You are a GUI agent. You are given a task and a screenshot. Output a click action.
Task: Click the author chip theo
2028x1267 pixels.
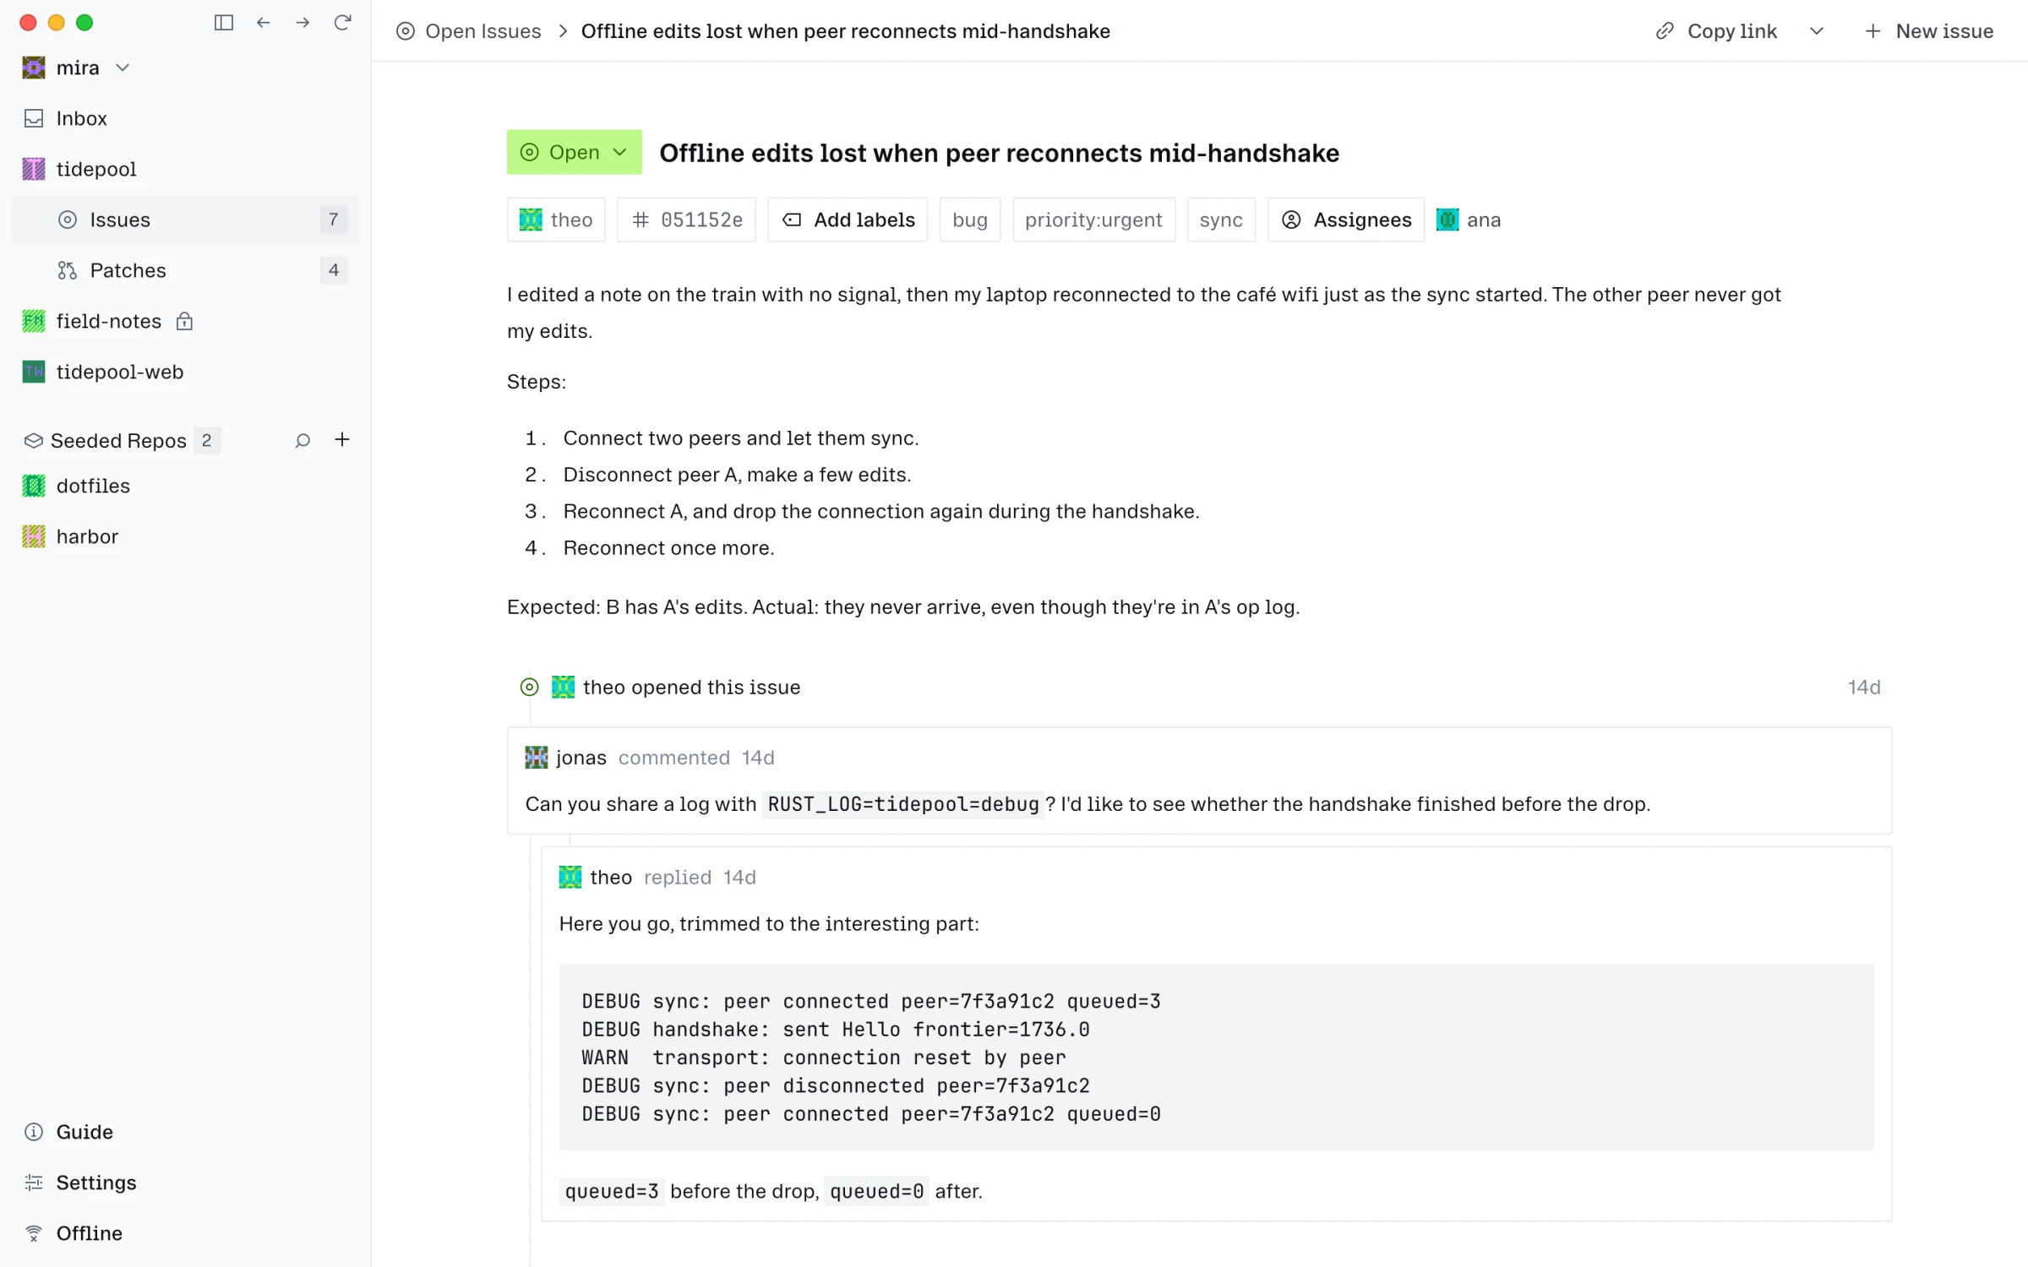click(x=556, y=220)
